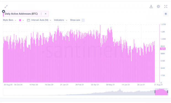The height and width of the screenshot is (103, 171).
Task: Click the 344K axis label
Action: 163,68
